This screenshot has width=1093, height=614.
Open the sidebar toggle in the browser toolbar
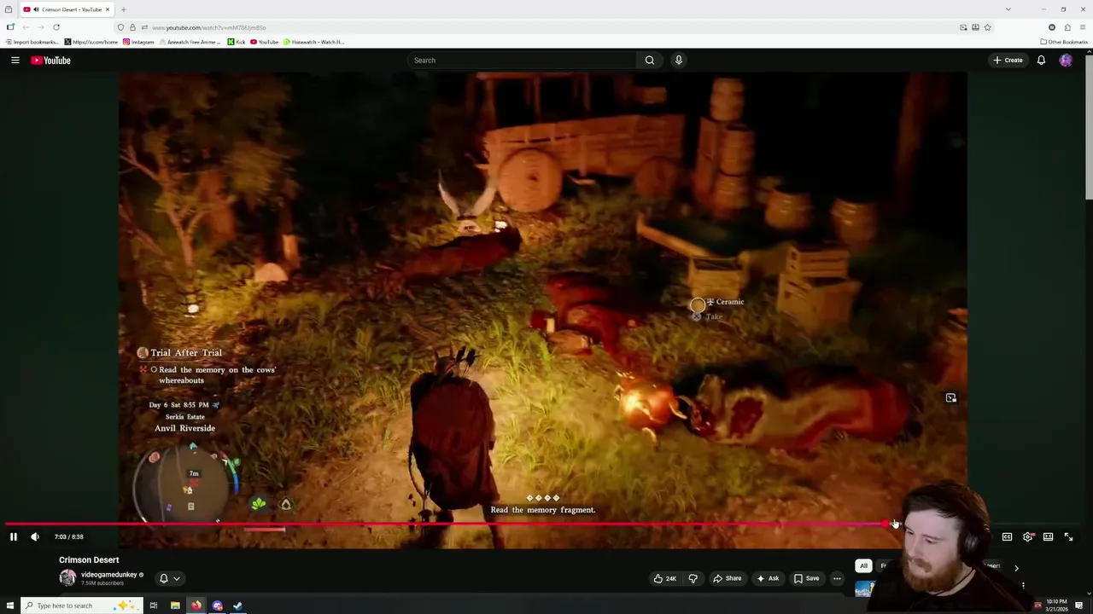(10, 27)
